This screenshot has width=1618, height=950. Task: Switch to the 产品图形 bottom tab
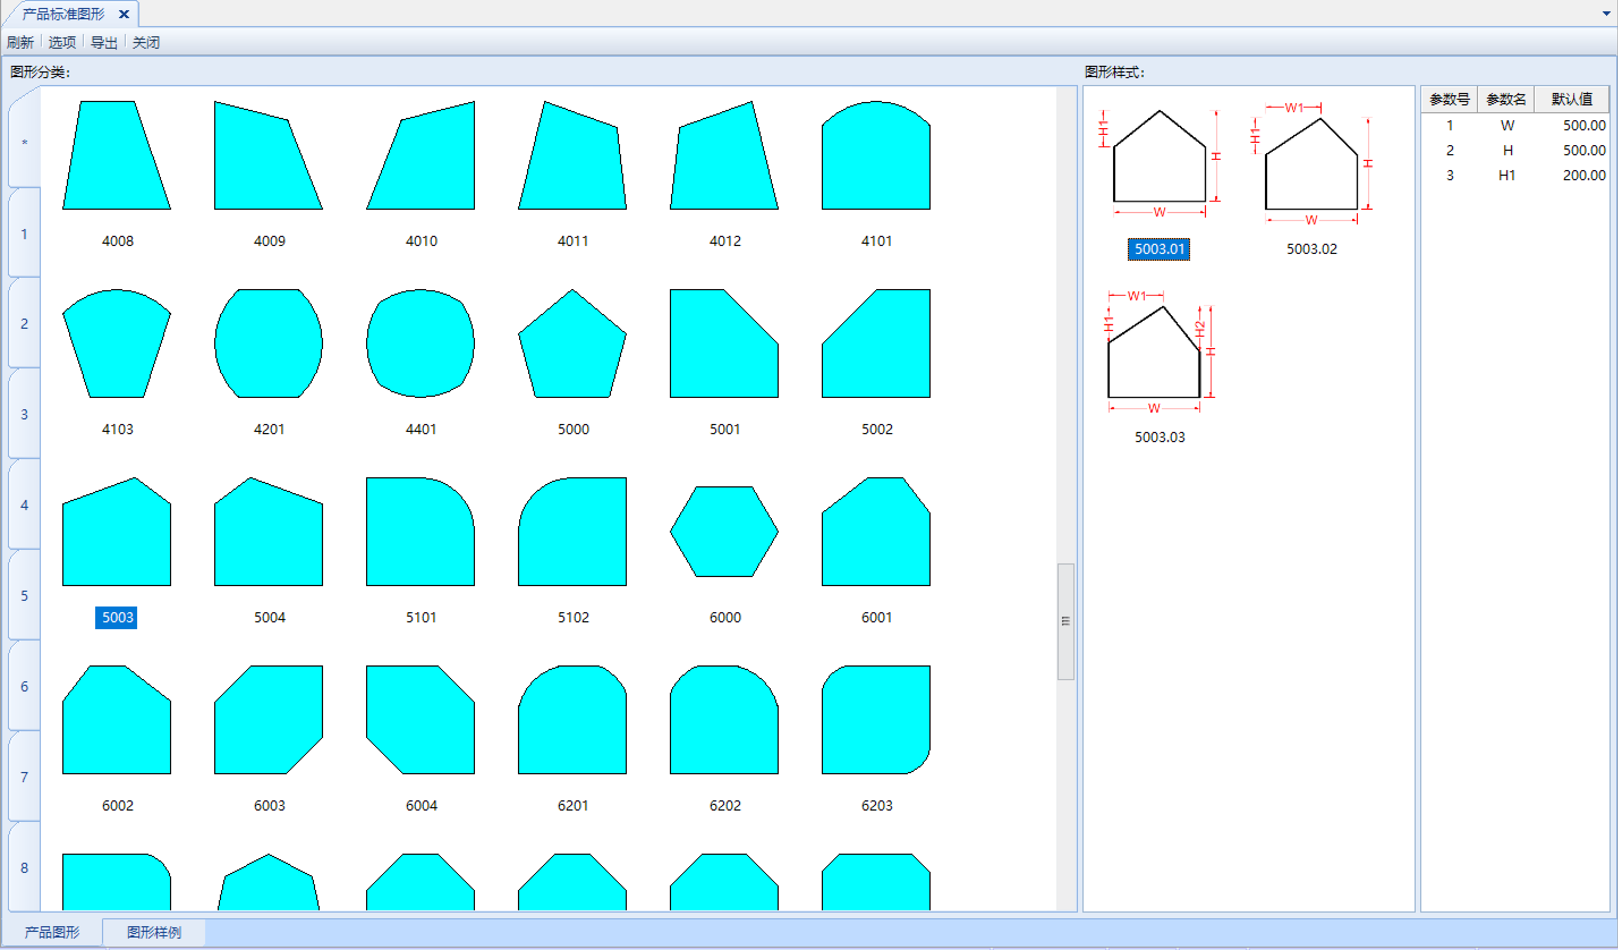click(x=52, y=932)
